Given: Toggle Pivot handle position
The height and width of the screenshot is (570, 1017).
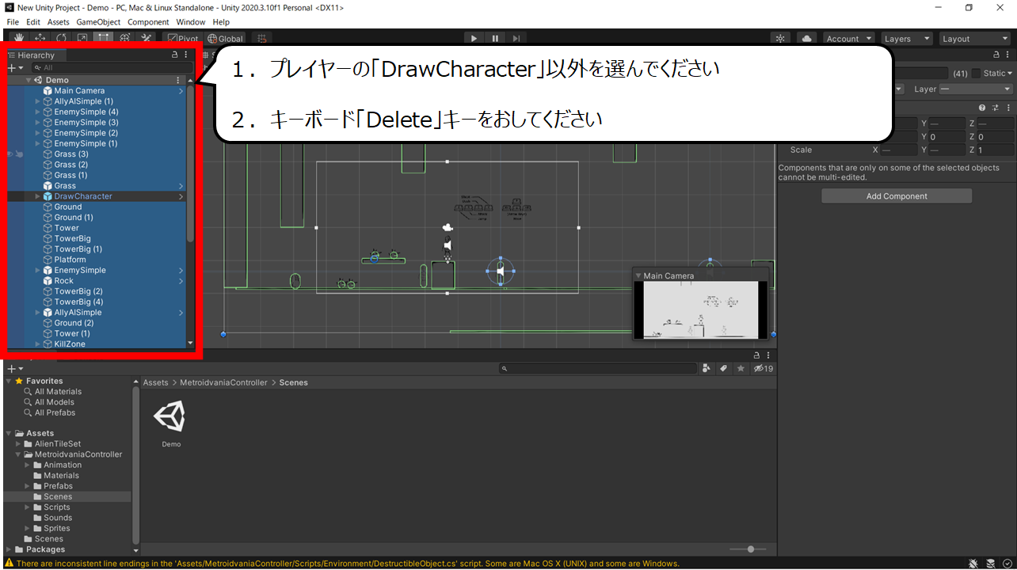Looking at the screenshot, I should [x=182, y=38].
